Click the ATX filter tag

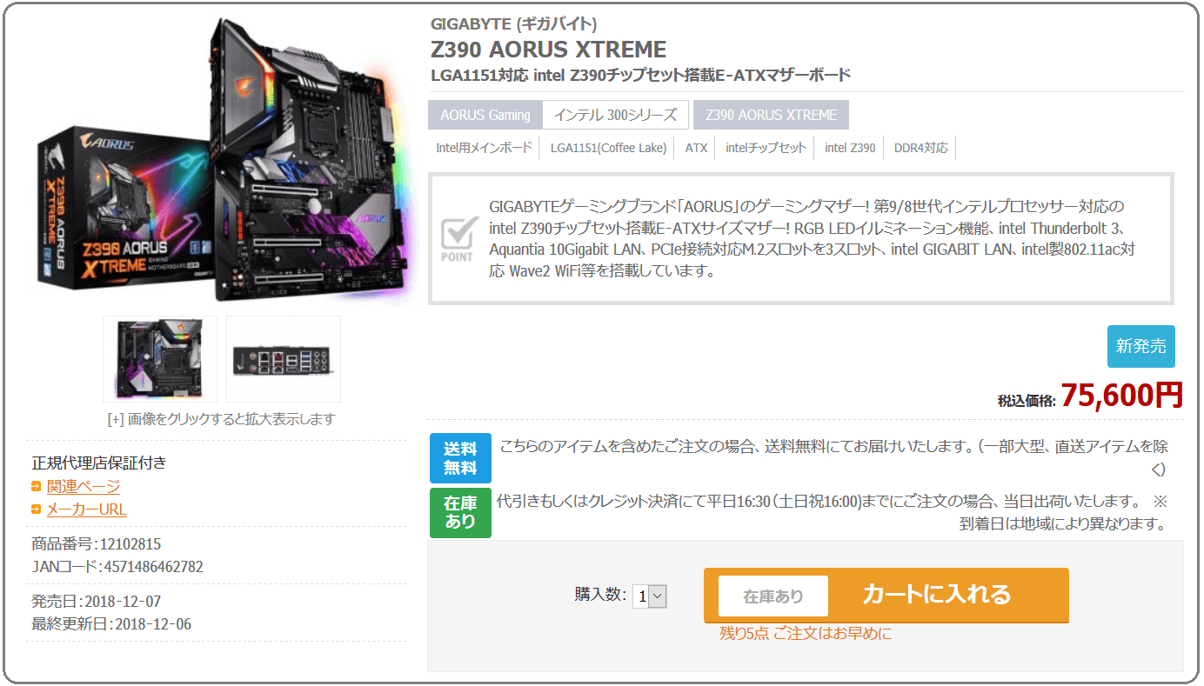pos(696,148)
